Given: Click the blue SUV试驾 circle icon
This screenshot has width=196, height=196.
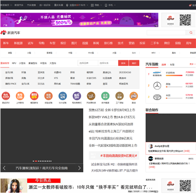Looking at the screenshot, I should point(63,96).
